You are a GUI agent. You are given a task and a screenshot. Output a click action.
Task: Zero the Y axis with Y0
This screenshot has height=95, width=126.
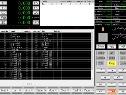point(3,8)
